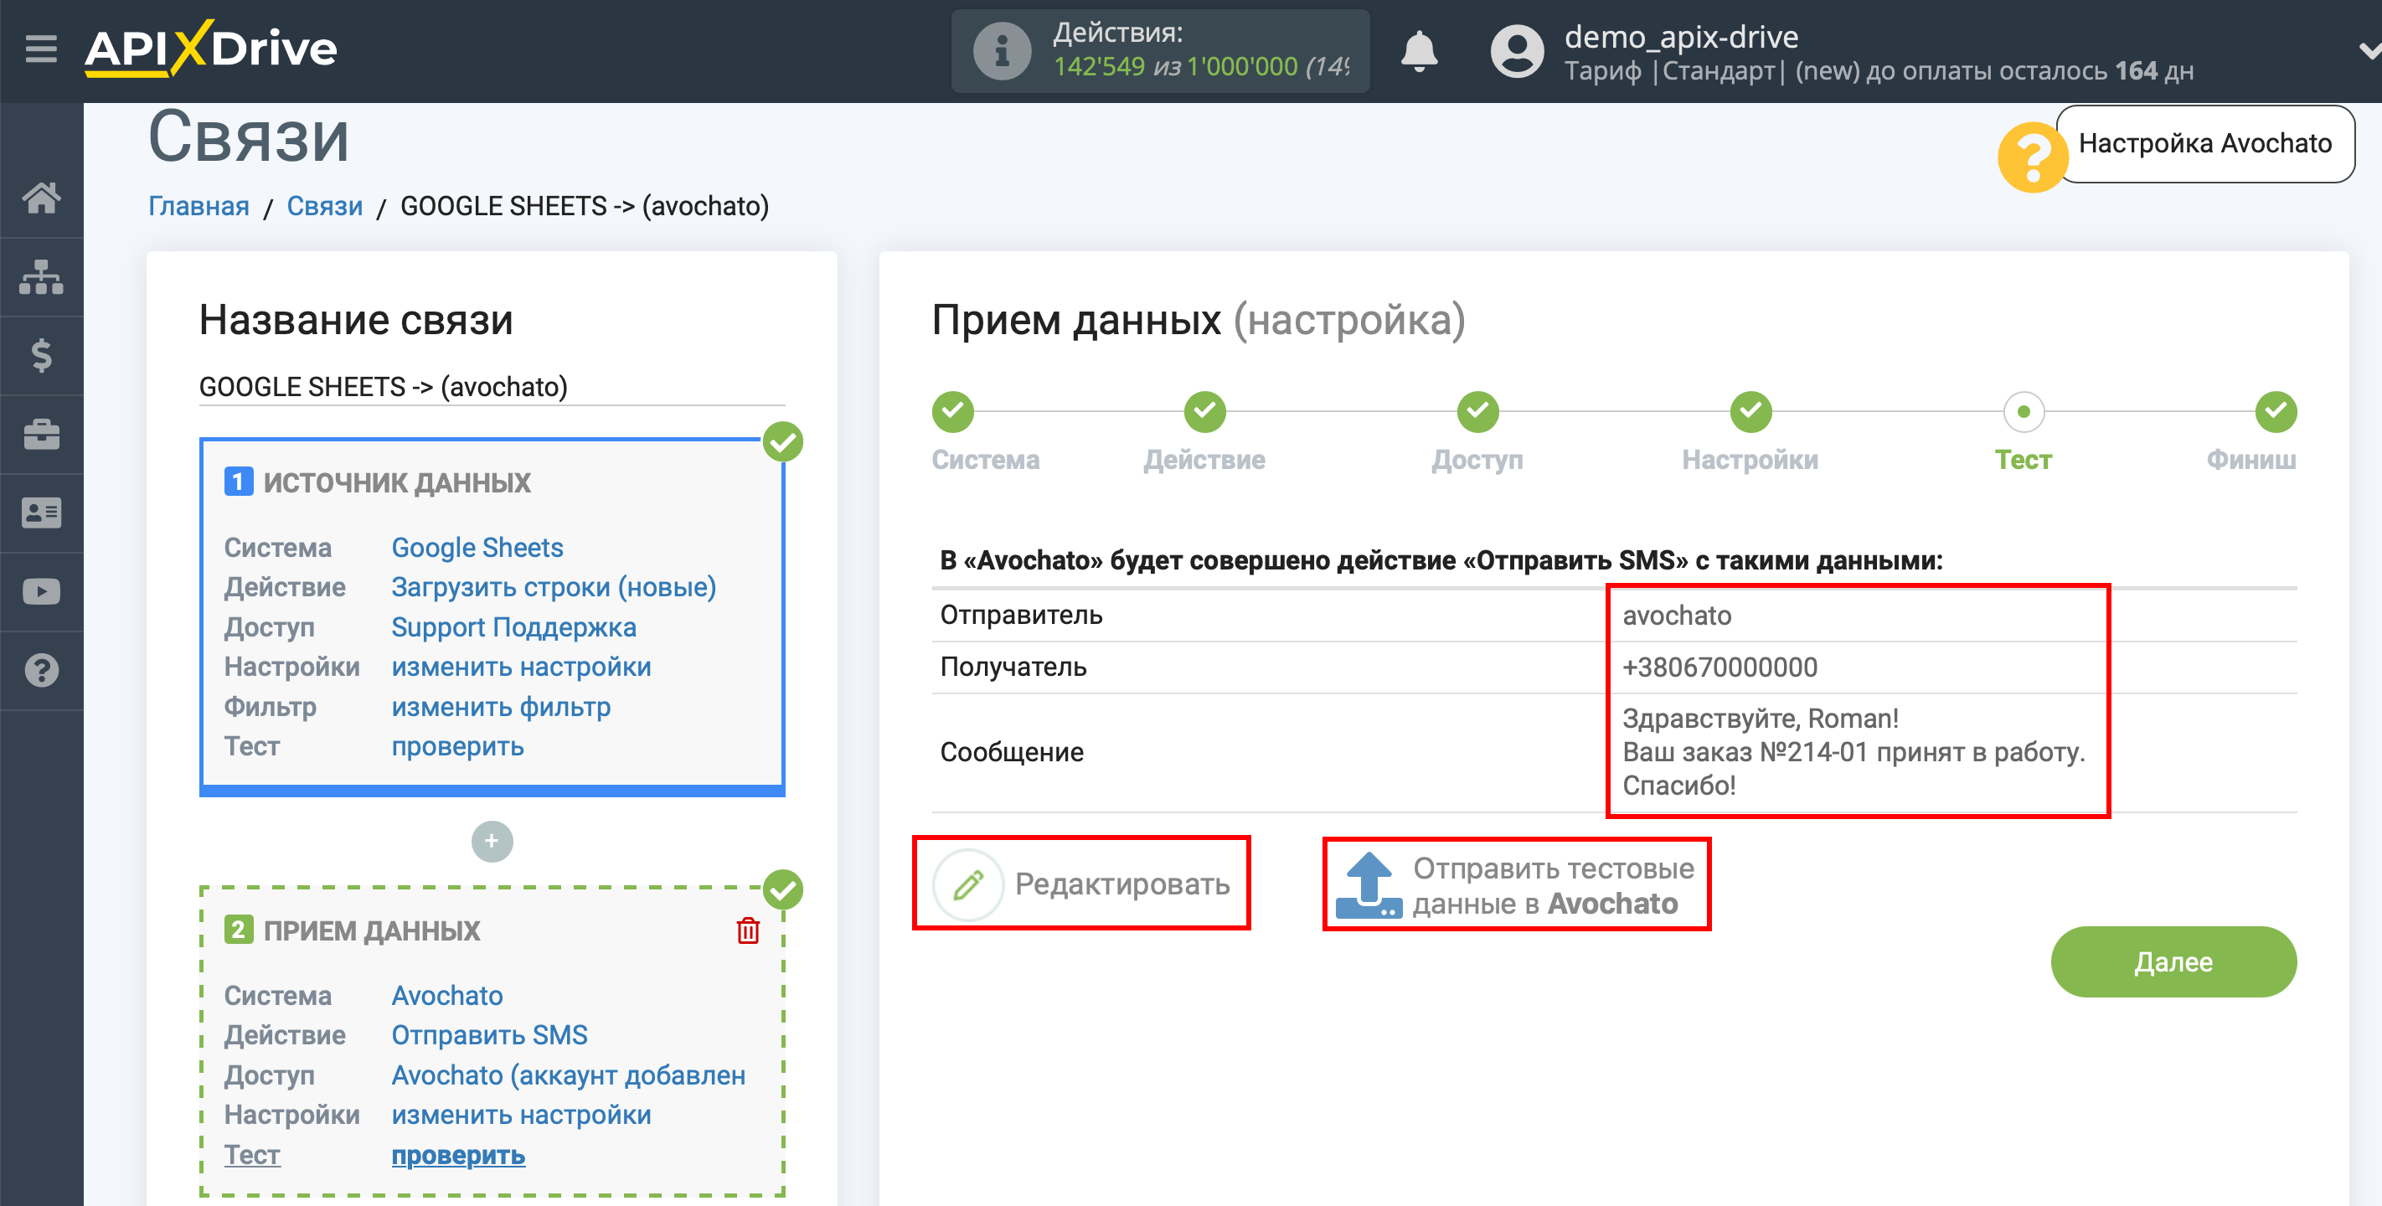Open YouTube video icon in sidebar
Viewport: 2382px width, 1206px height.
(42, 592)
